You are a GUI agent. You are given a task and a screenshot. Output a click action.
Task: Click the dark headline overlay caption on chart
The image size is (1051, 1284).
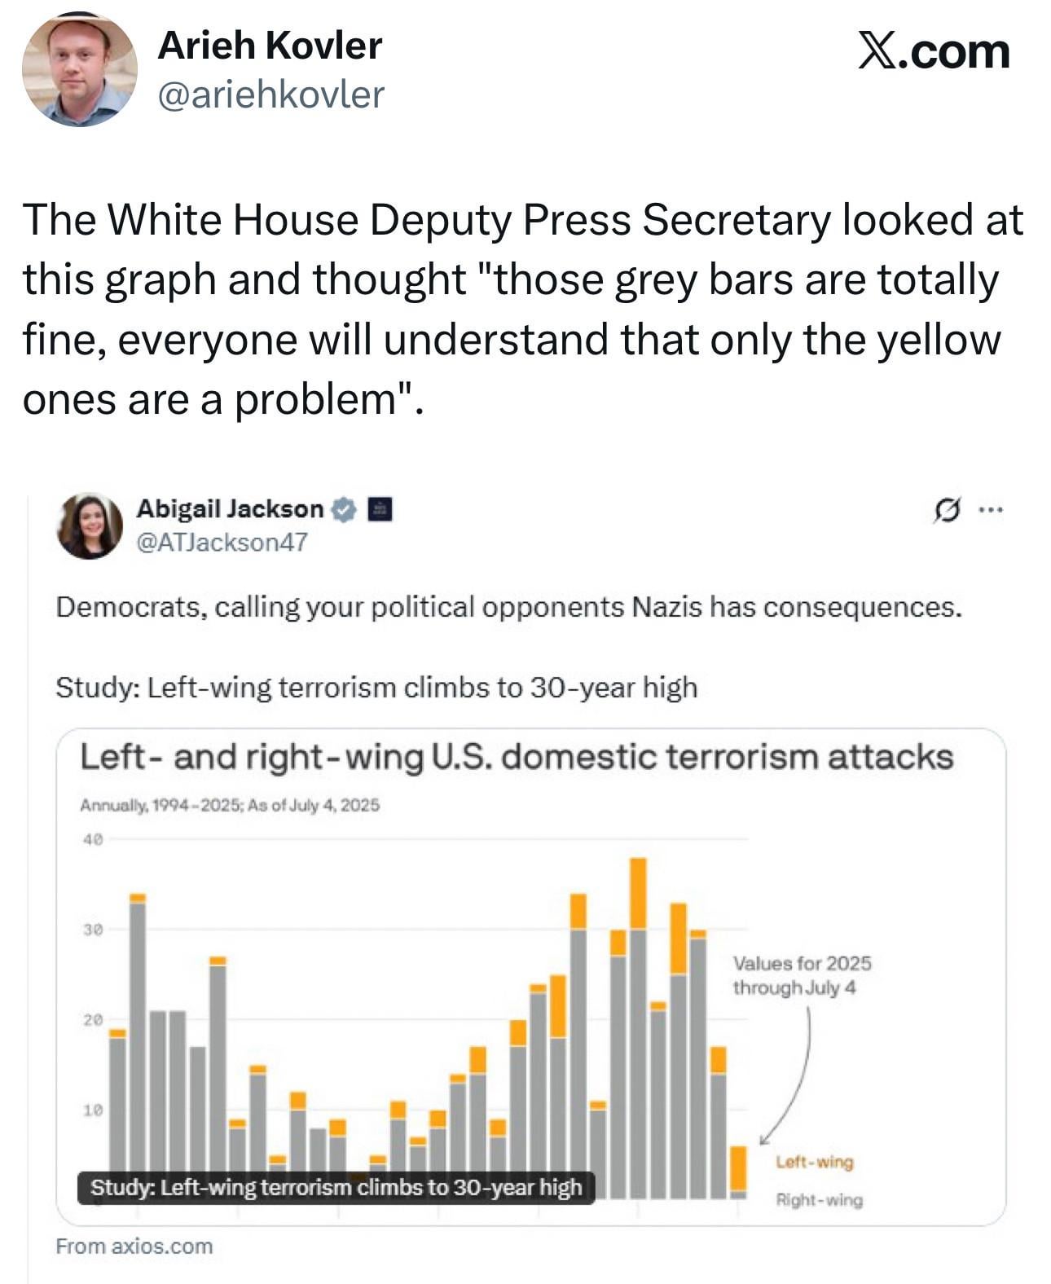coord(336,1187)
